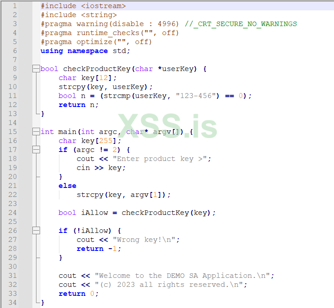Click the "Enter product key >" string
334x308 pixels.
pos(160,159)
